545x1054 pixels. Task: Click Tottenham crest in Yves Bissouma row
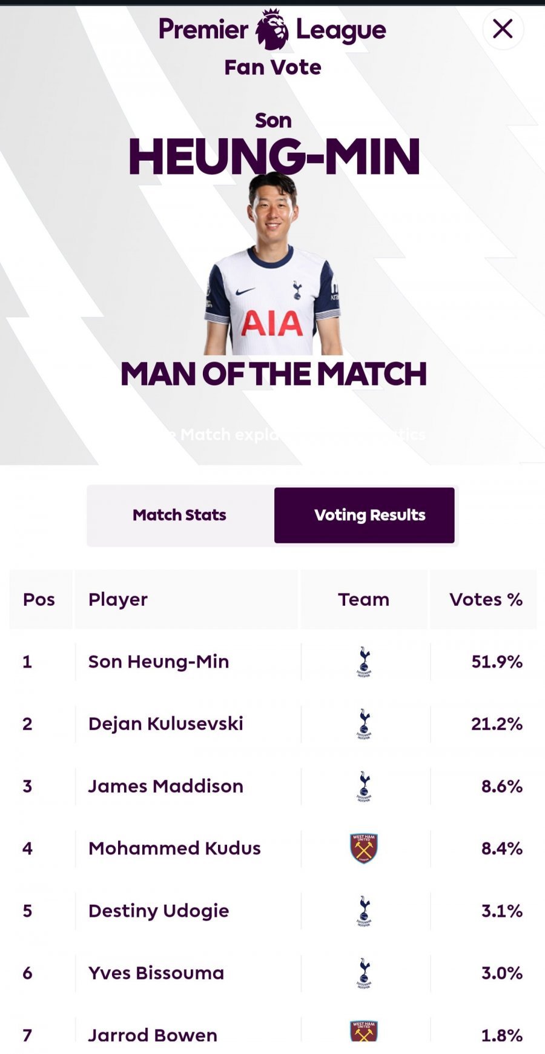coord(364,973)
